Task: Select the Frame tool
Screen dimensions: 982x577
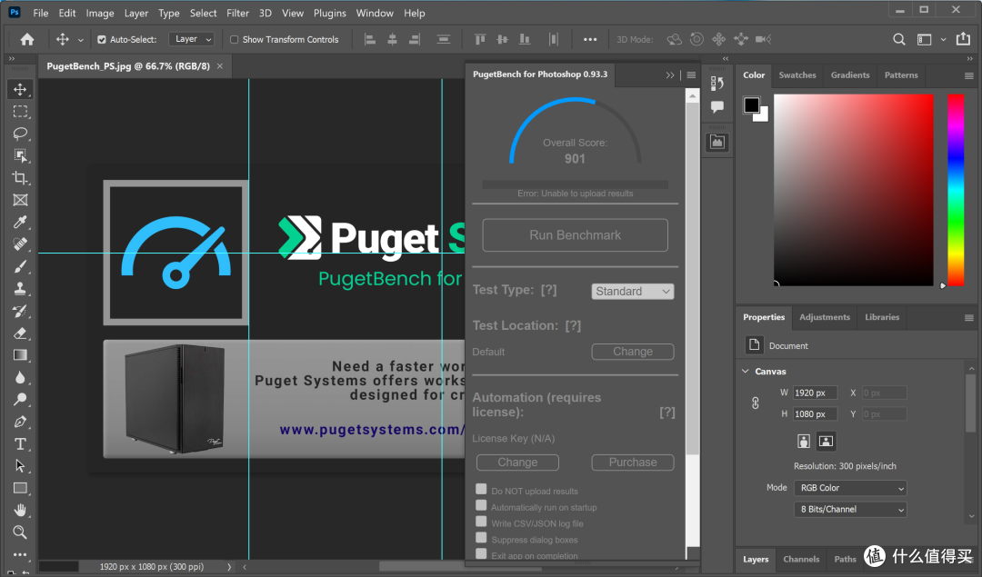Action: pos(20,200)
